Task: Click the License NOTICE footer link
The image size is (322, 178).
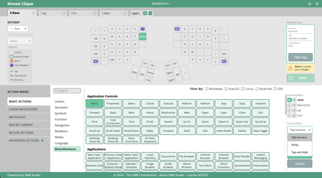Action: coord(198,175)
